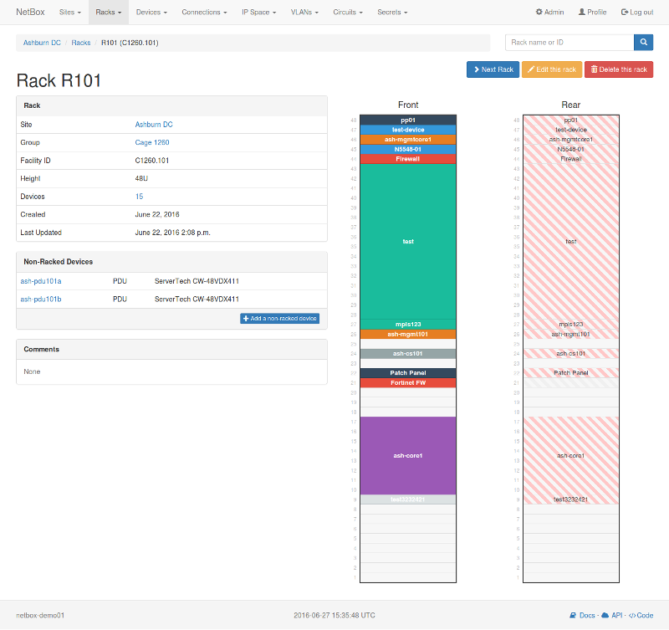Viewport: 669px width, 630px height.
Task: Click the Code icon in the footer
Action: point(634,615)
